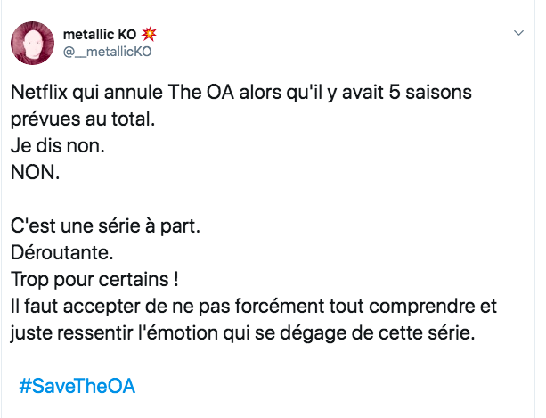Visit the @__metallicKO handle link
The height and width of the screenshot is (418, 546).
pyautogui.click(x=107, y=52)
